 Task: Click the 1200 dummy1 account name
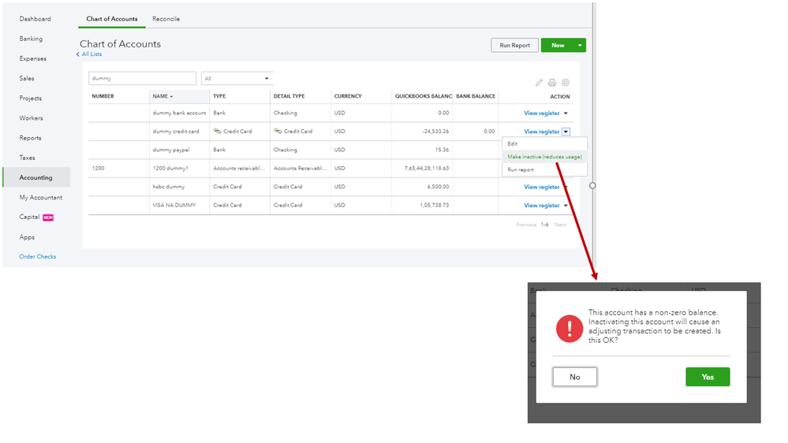coord(170,168)
